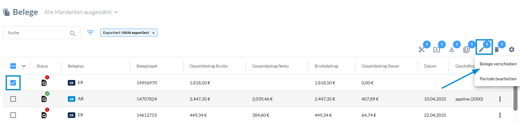
Task: Select Periode bearbeiten menu entry
Action: (x=498, y=79)
